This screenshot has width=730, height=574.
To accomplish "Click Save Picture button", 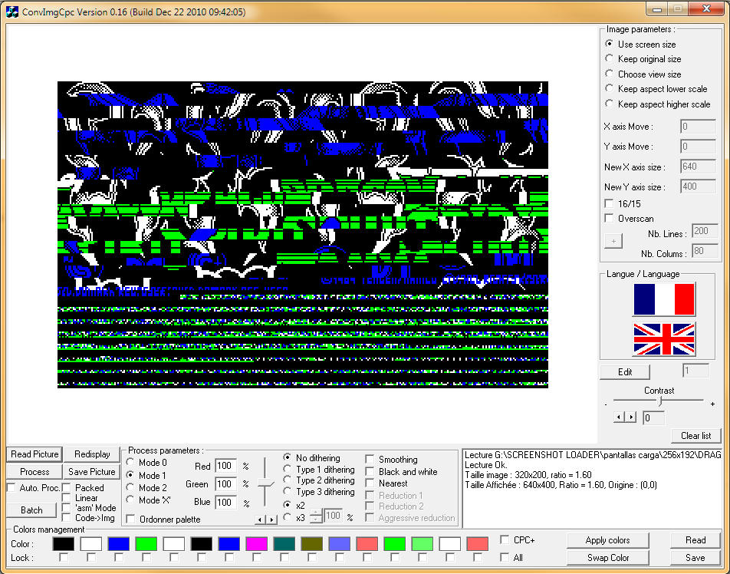I will click(x=92, y=471).
